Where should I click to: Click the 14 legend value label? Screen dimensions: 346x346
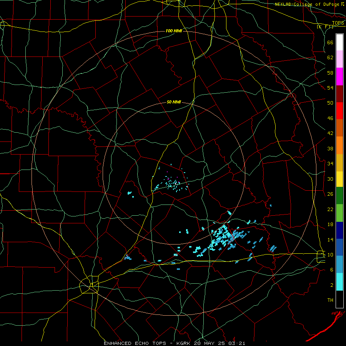[x=330, y=240]
